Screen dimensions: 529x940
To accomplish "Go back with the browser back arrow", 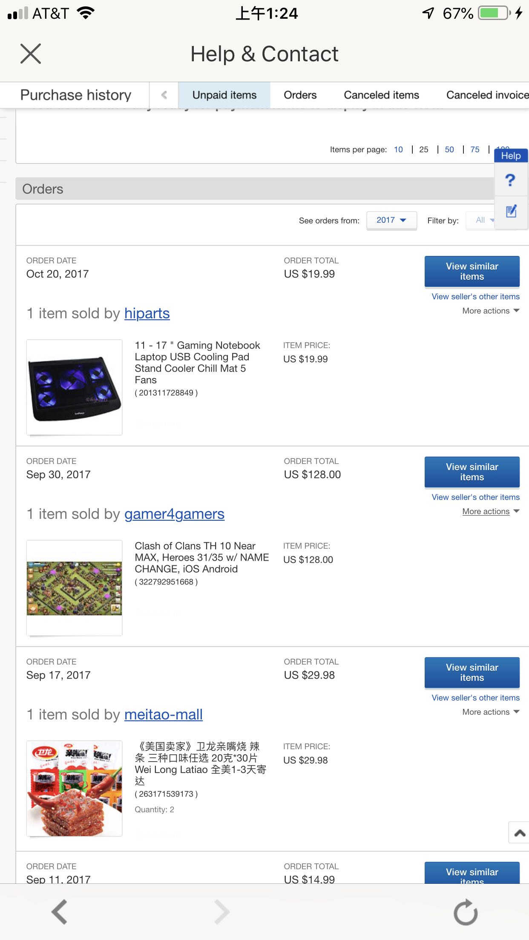I will click(59, 912).
